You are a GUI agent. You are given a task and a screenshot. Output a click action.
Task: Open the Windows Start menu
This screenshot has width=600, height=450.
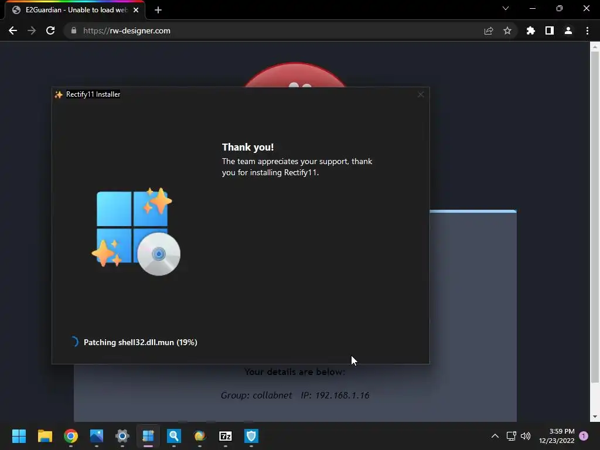(x=19, y=436)
